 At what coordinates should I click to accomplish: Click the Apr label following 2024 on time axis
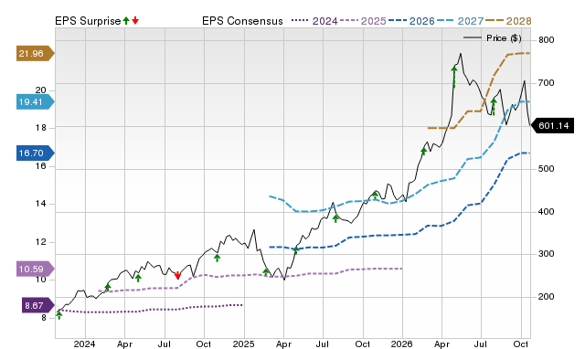(x=124, y=344)
